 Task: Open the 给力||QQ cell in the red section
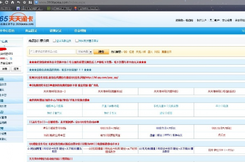point(110,135)
